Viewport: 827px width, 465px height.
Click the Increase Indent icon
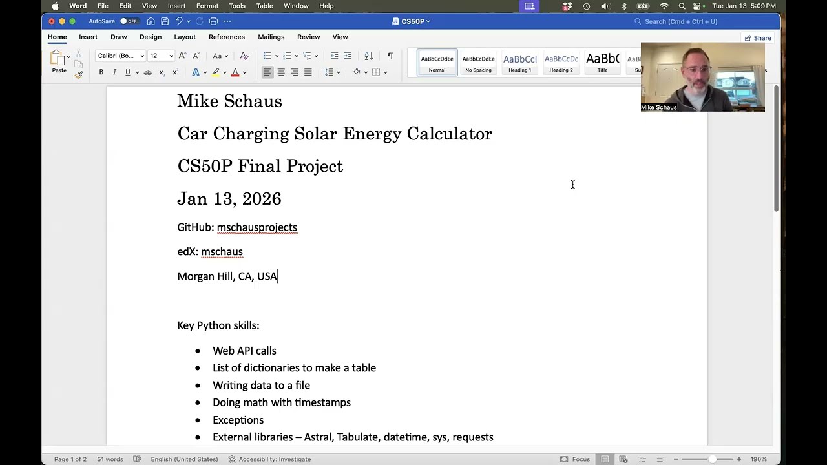point(348,56)
